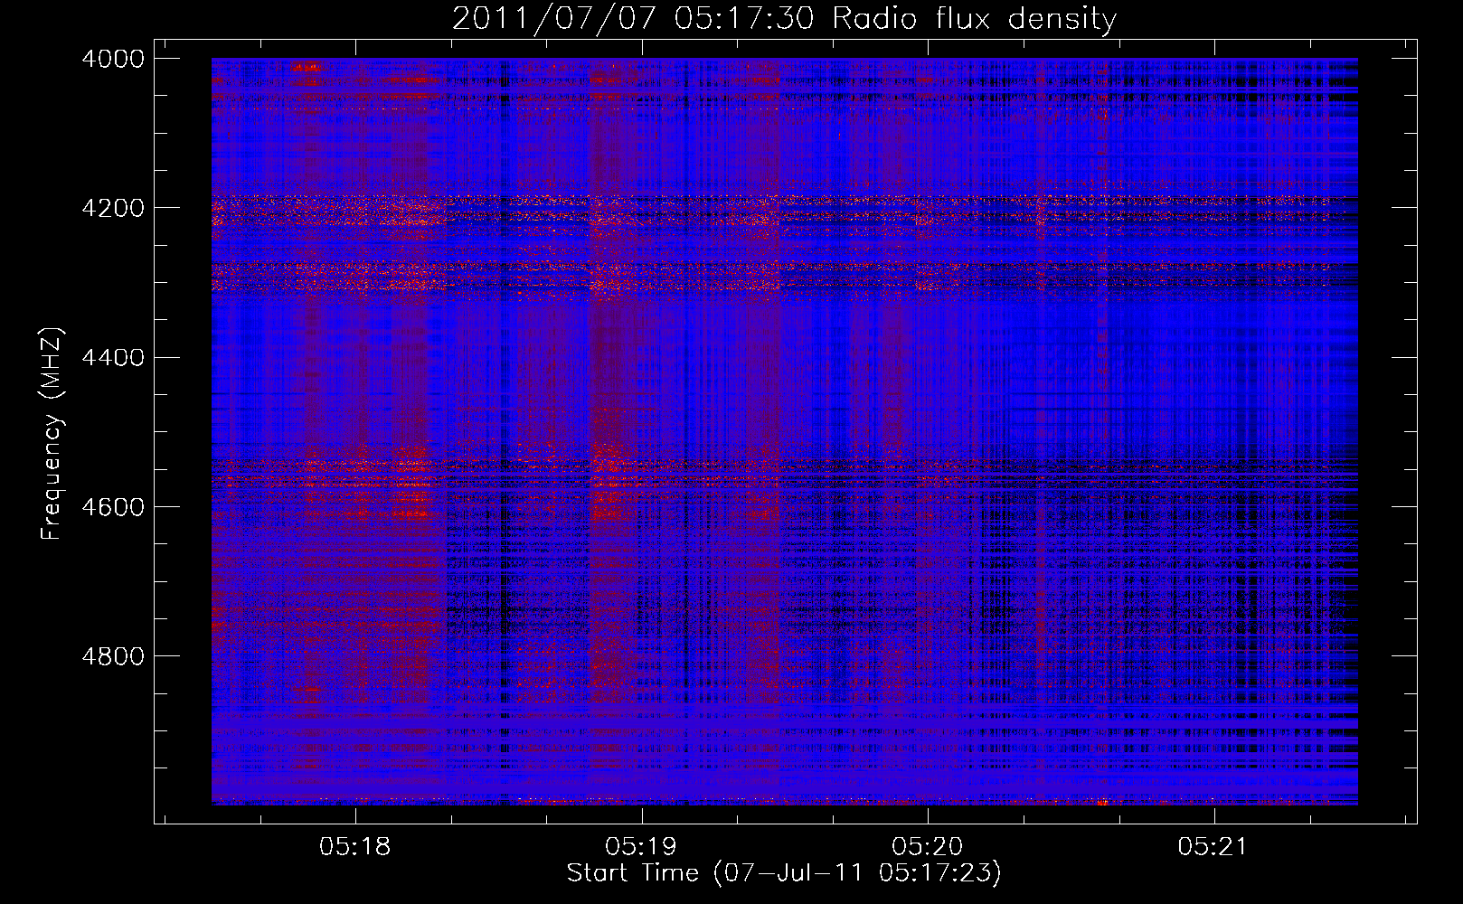Screen dimensions: 1463x904
Task: Select the 4000 frequency axis label
Action: tap(113, 59)
